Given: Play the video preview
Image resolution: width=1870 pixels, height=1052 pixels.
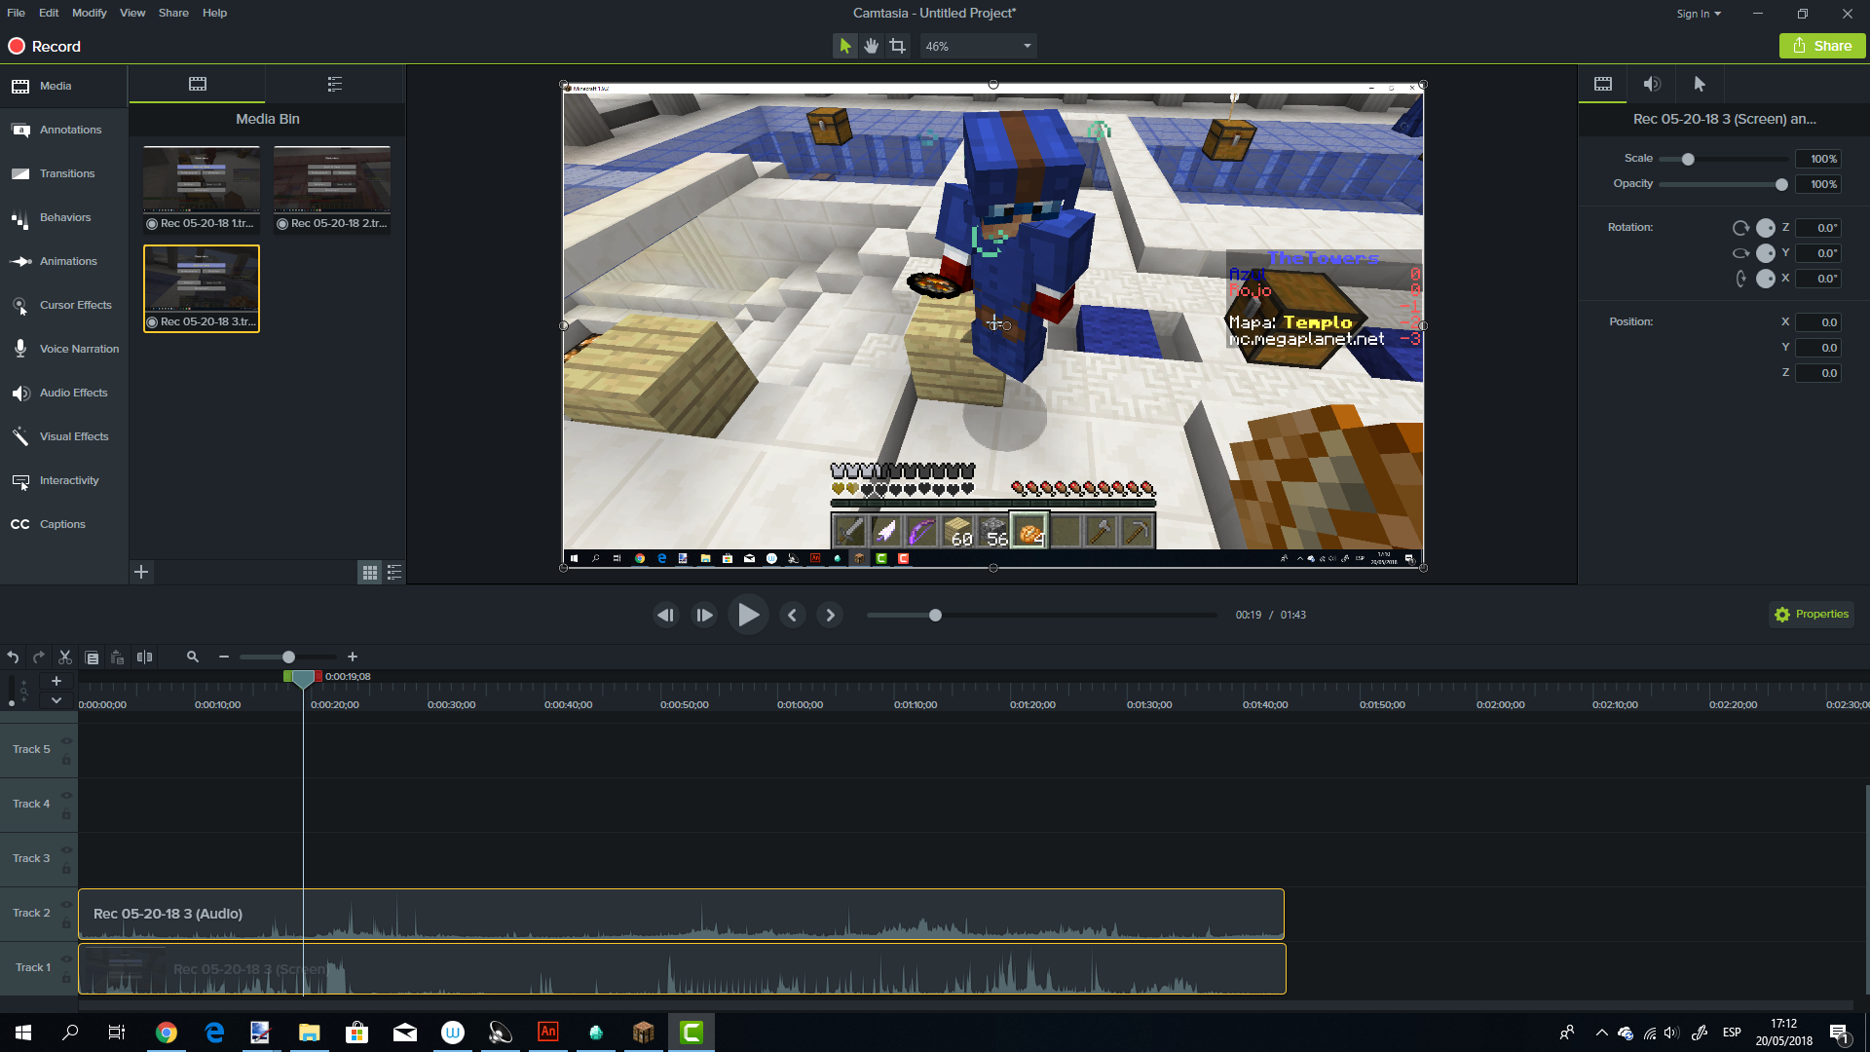Looking at the screenshot, I should pos(748,615).
